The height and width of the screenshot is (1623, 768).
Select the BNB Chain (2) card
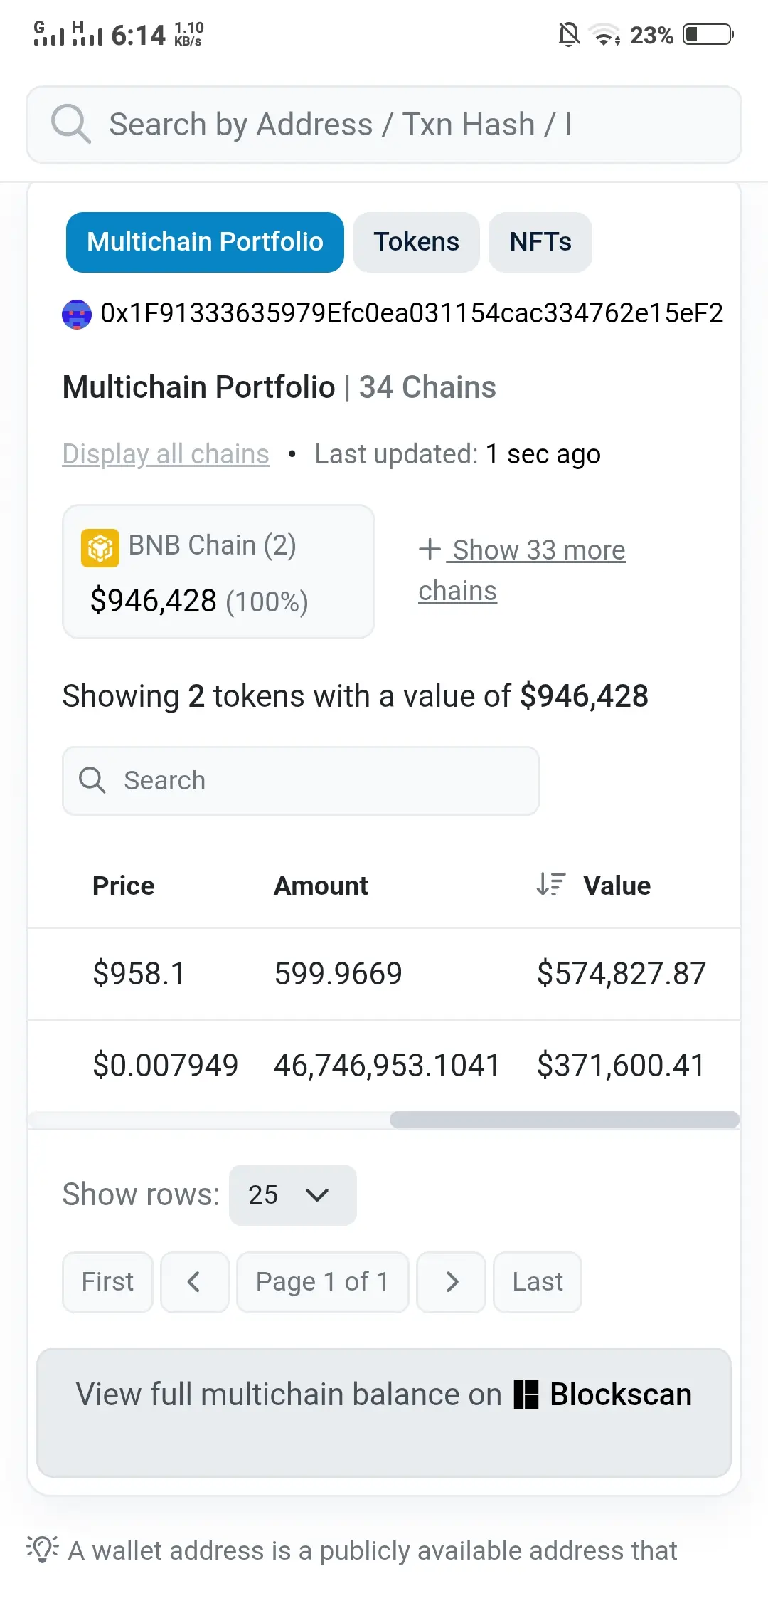pyautogui.click(x=218, y=572)
